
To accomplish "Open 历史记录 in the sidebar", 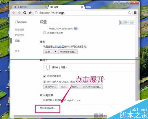I will coord(20,30).
